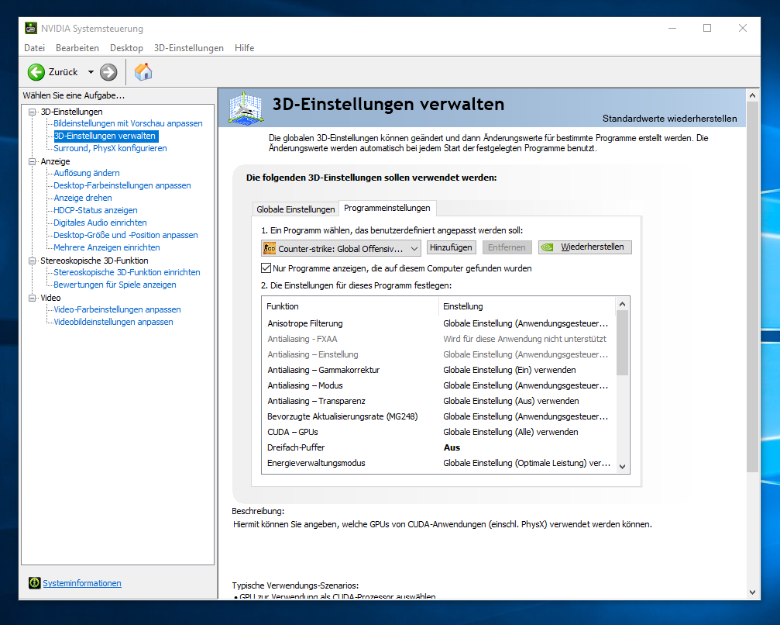This screenshot has width=780, height=625.
Task: Open the Zurück history dropdown arrow
Action: click(91, 72)
